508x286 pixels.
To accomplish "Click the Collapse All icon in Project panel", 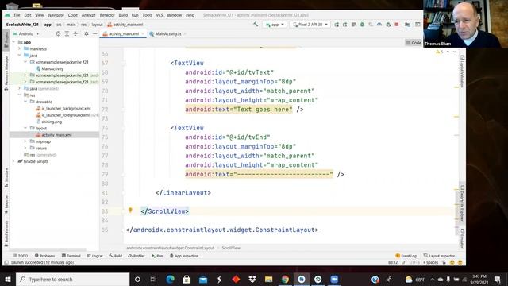I will (x=75, y=33).
